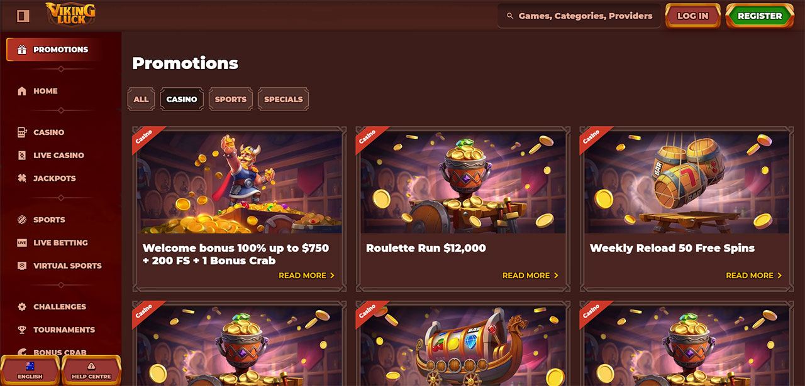Open Jackpots clover icon

pyautogui.click(x=22, y=178)
